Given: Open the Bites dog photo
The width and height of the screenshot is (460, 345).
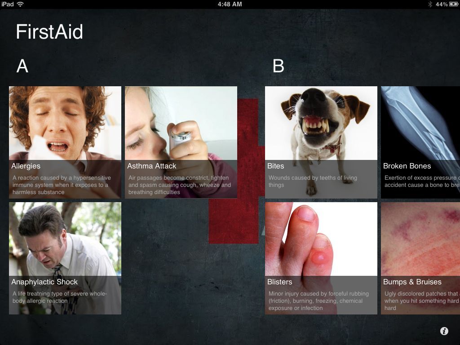Looking at the screenshot, I should (x=321, y=123).
